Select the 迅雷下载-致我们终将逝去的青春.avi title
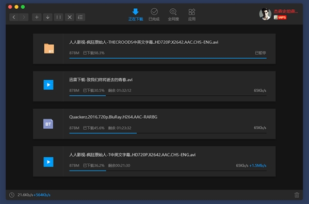This screenshot has height=204, width=309. click(101, 80)
